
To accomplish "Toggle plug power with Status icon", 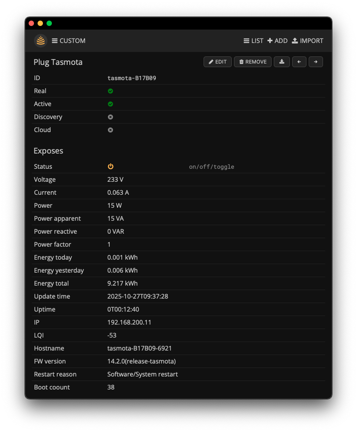I will coord(110,167).
